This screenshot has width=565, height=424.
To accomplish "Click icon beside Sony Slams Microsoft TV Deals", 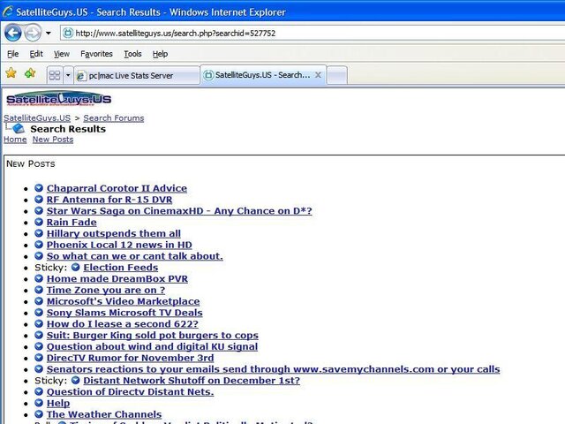I will (39, 312).
